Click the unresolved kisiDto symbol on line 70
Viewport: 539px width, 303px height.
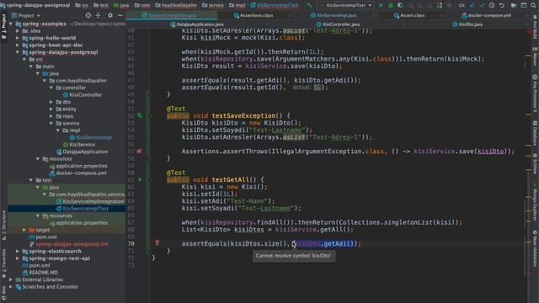tap(308, 243)
